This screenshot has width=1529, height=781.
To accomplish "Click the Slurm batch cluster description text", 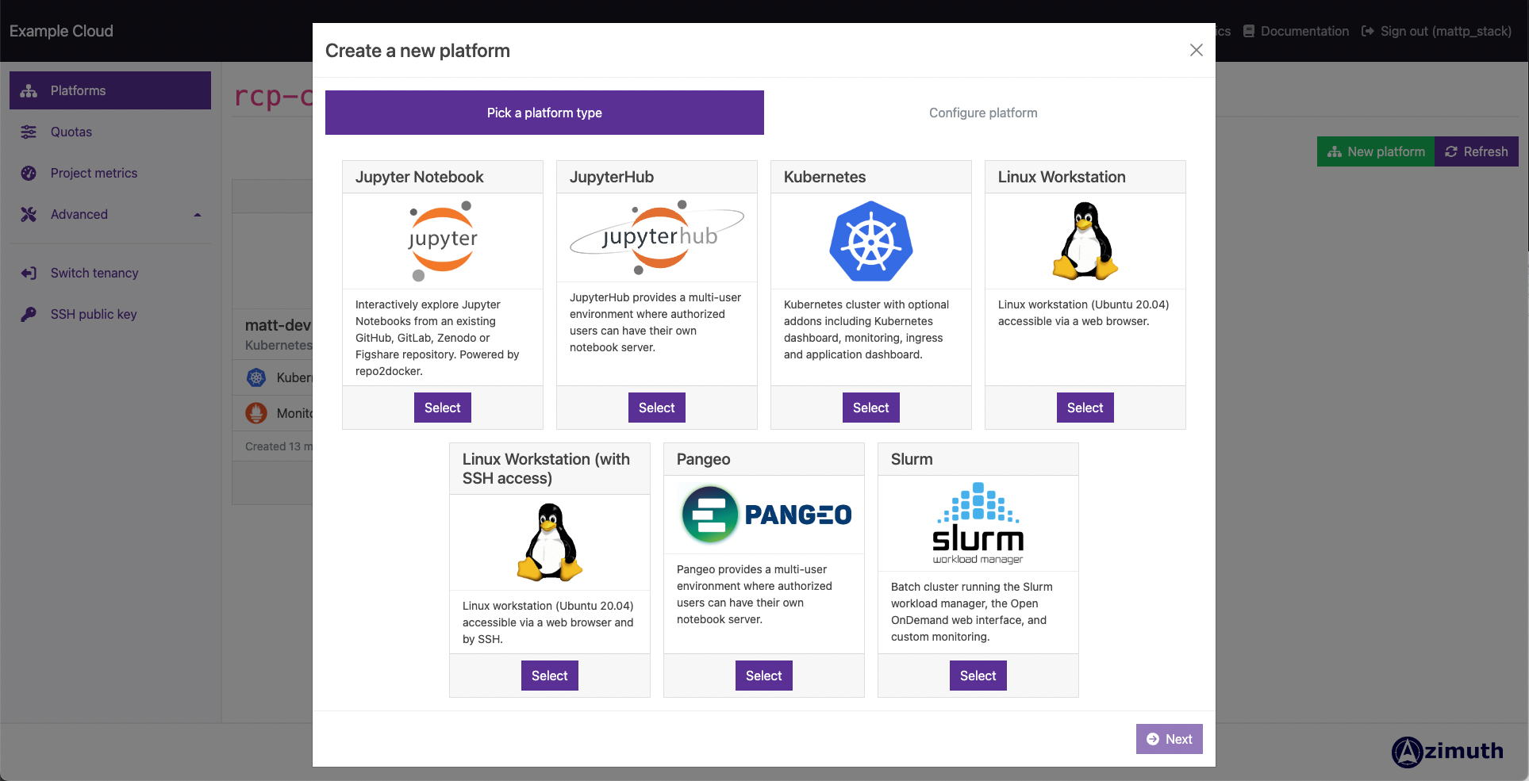I will click(972, 611).
